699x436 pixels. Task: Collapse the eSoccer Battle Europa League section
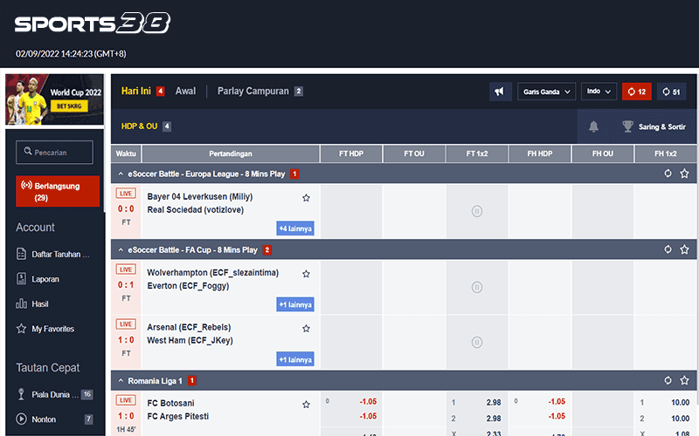pos(121,174)
